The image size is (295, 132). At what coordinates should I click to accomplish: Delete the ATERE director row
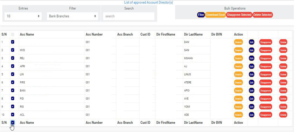283,83
